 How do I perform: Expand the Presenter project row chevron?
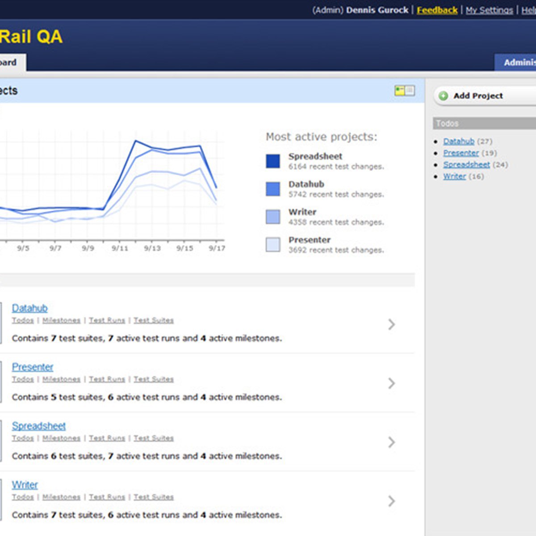[x=391, y=383]
